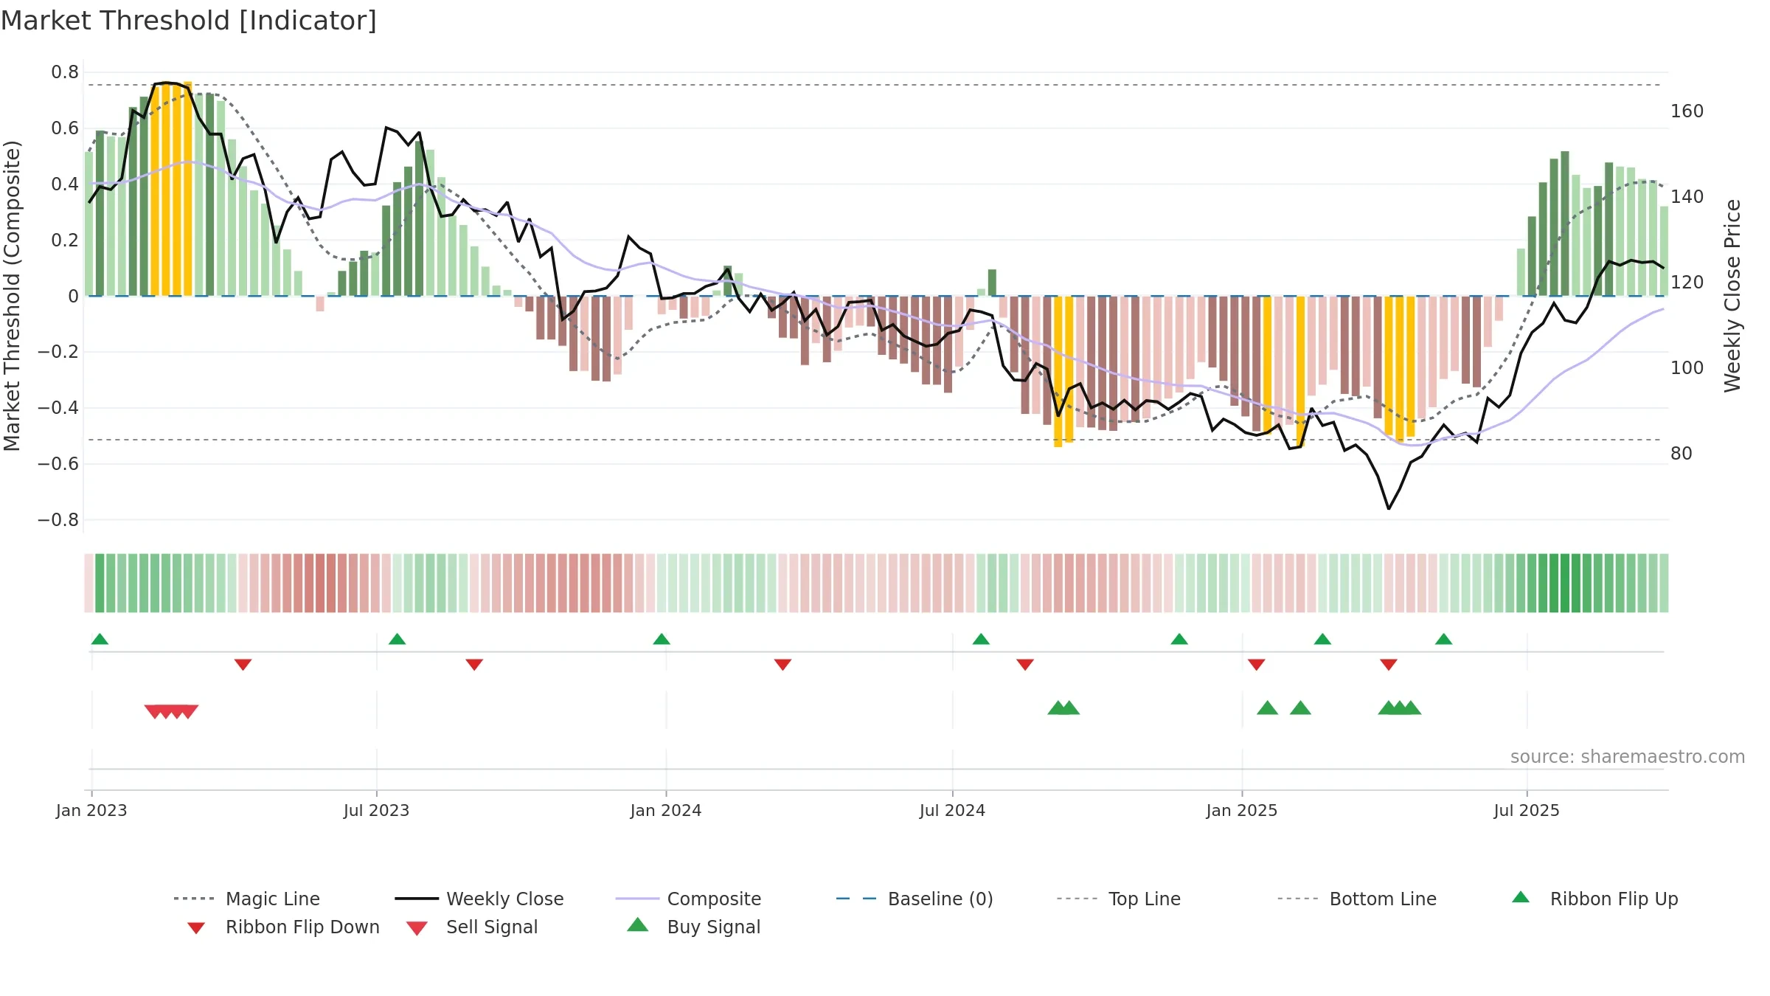Image resolution: width=1770 pixels, height=996 pixels.
Task: Click the 'Jul 2023' x-axis label
Action: point(376,811)
